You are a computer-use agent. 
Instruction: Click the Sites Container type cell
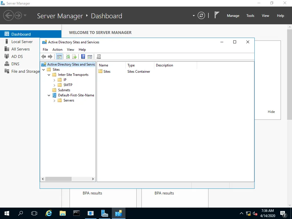coord(139,72)
